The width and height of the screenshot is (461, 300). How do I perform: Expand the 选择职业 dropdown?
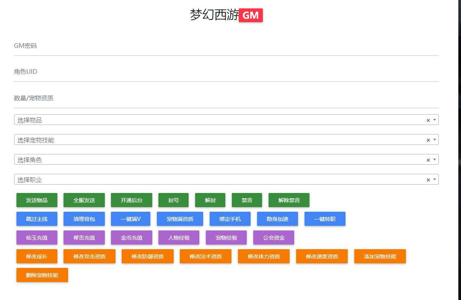tap(435, 180)
